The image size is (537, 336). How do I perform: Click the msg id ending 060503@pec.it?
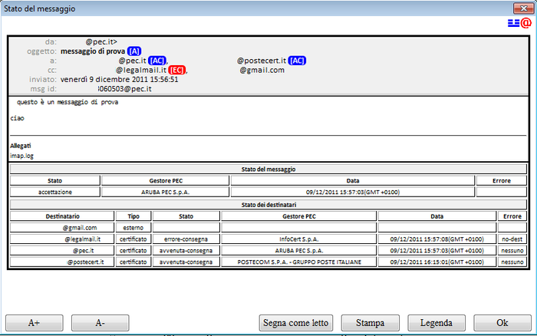124,89
